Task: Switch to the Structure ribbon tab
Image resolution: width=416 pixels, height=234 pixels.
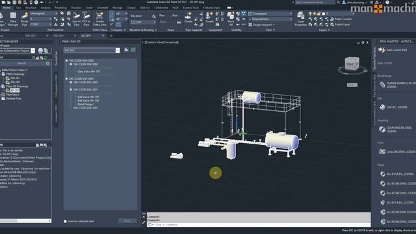Action: coord(31,8)
